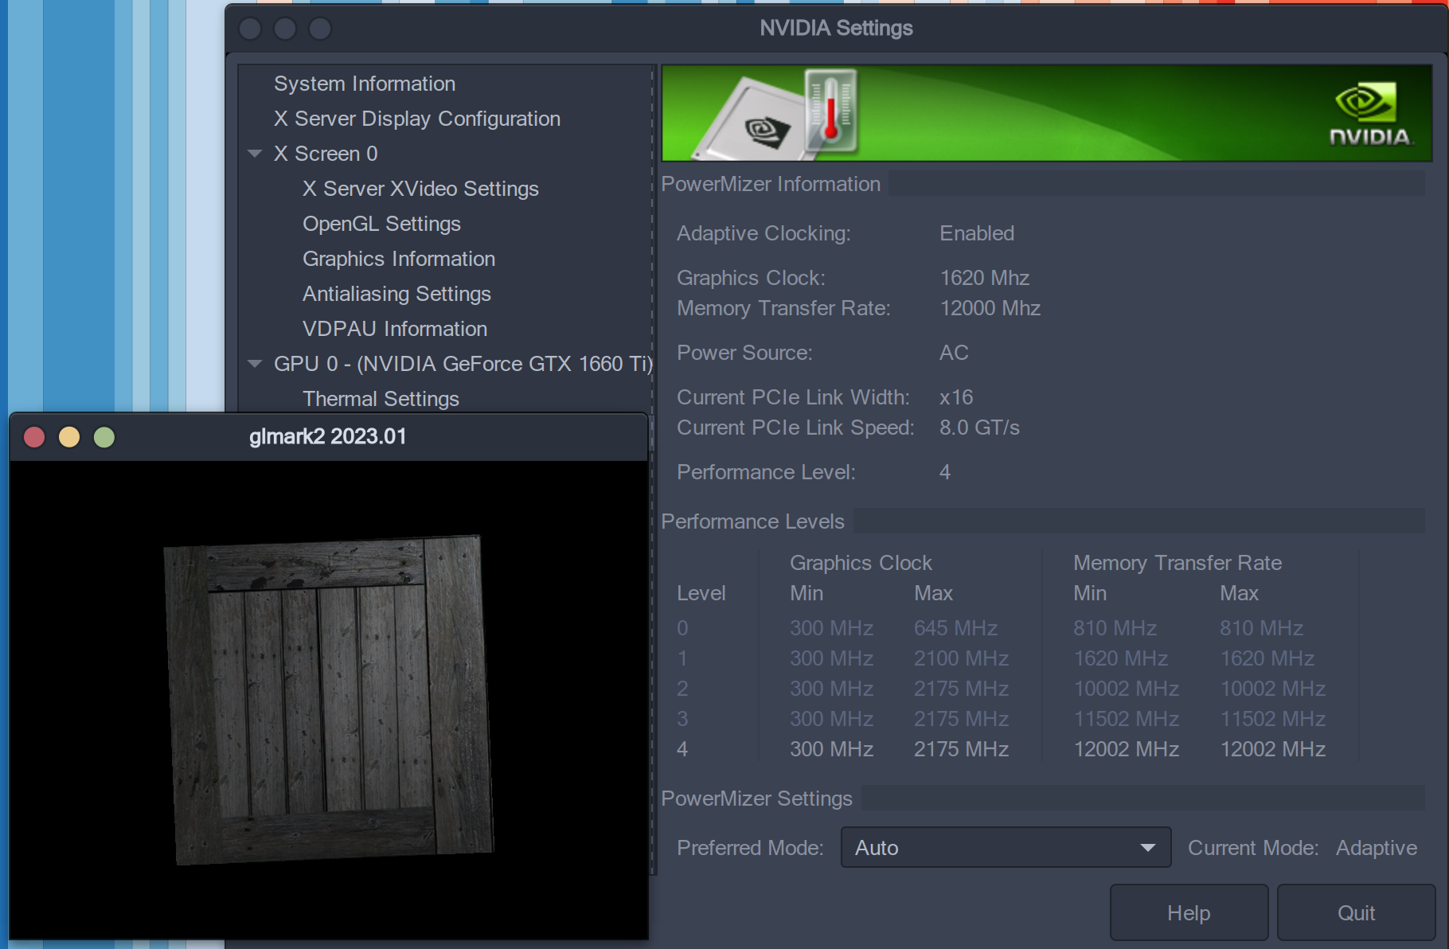Image resolution: width=1449 pixels, height=949 pixels.
Task: Click the PowerMizer Information section header
Action: (x=771, y=184)
